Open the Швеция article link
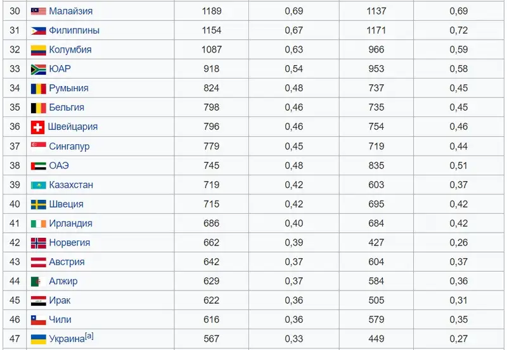507x350 pixels. coord(66,204)
